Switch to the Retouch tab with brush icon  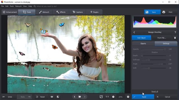pos(44,12)
